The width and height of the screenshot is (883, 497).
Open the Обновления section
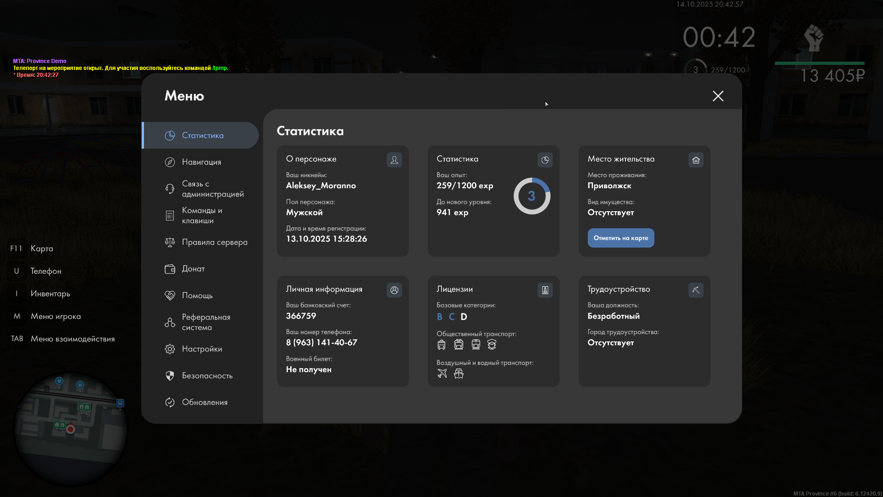[205, 402]
